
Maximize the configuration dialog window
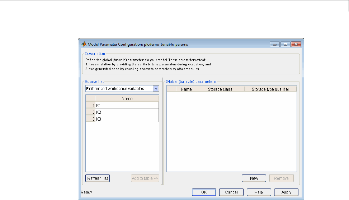point(286,44)
